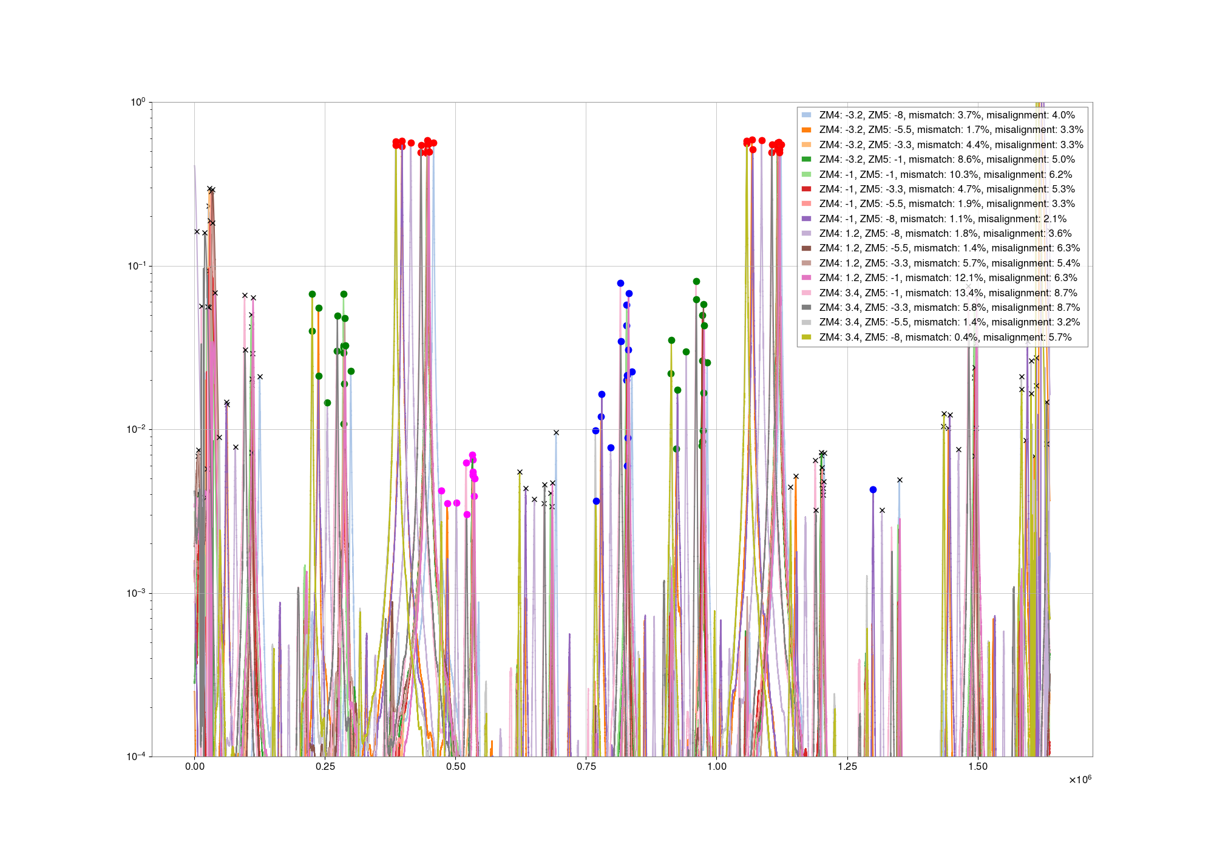The width and height of the screenshot is (1214, 850).
Task: Click legend label "ZM4: 1.2, ZM5: -8, mismatch: 1.8%"
Action: (x=898, y=233)
